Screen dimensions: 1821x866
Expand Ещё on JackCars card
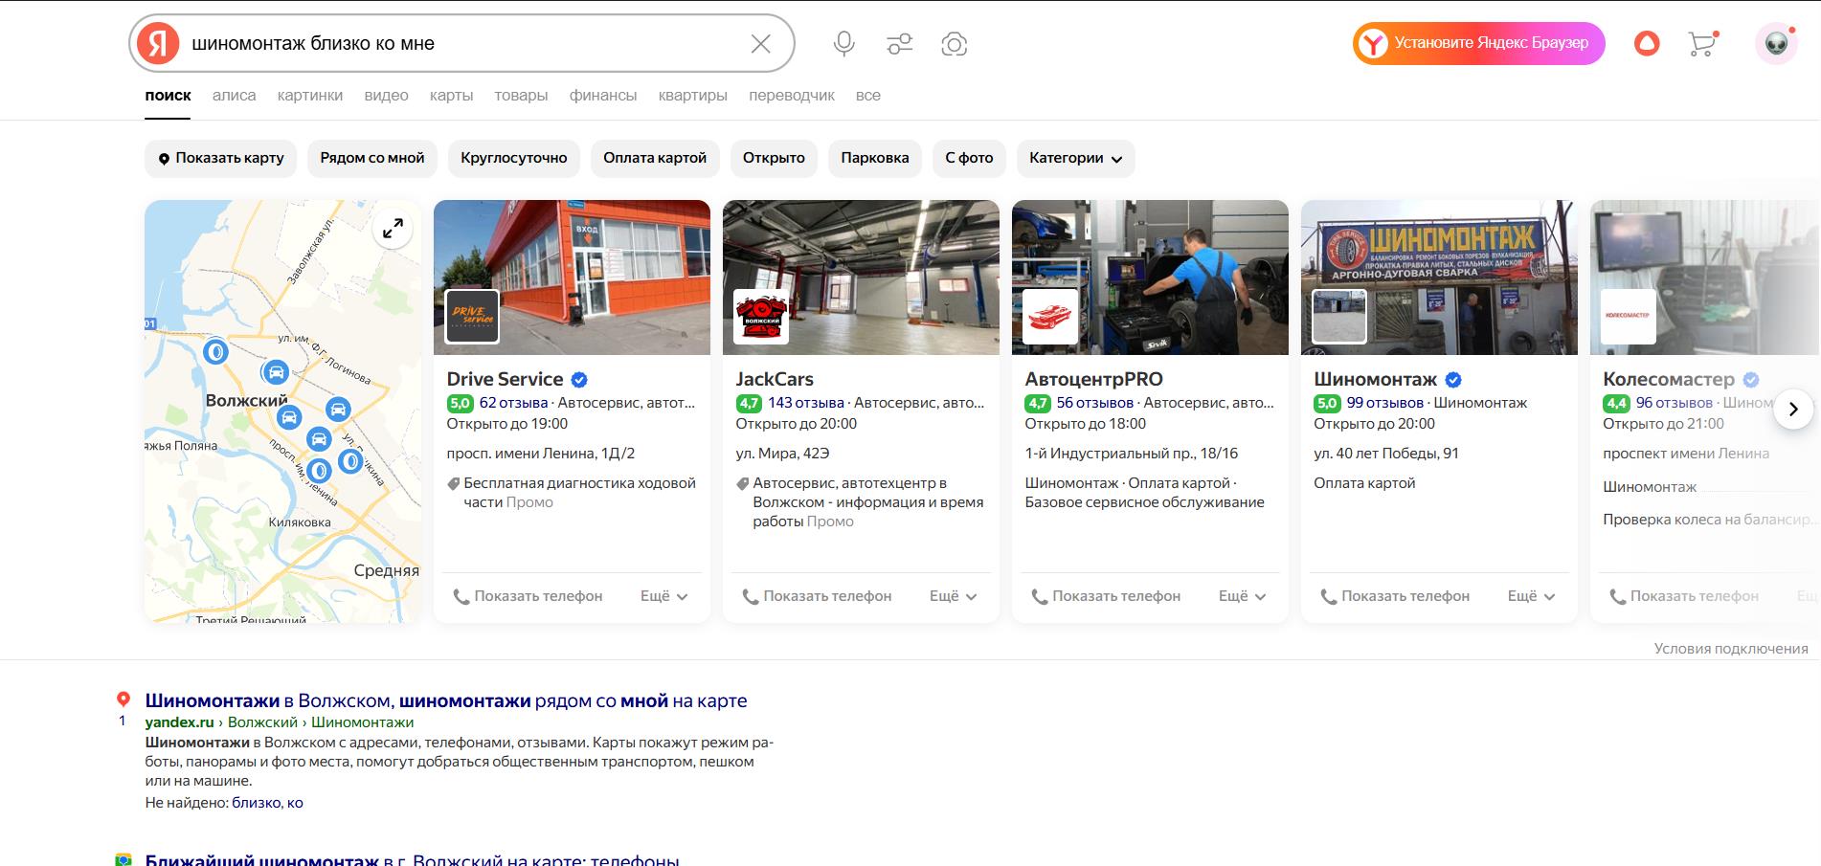pos(954,596)
